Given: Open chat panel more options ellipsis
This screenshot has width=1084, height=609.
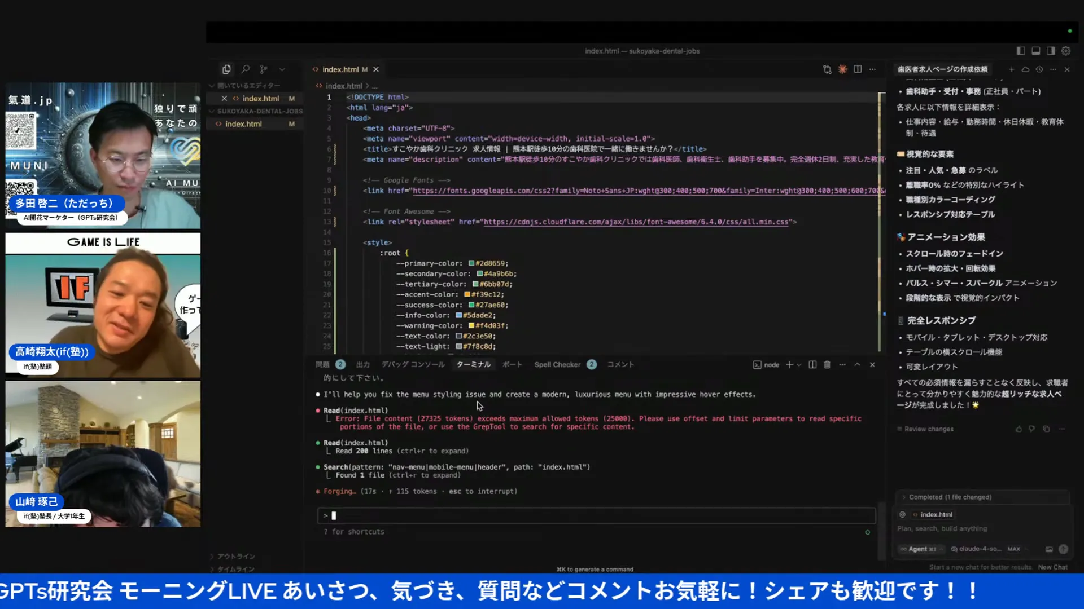Looking at the screenshot, I should 1053,69.
